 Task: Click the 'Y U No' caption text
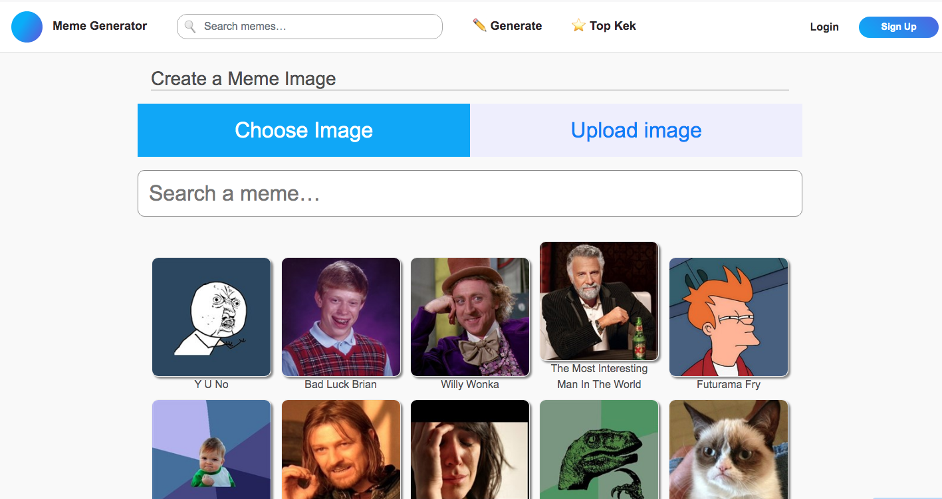click(x=211, y=384)
